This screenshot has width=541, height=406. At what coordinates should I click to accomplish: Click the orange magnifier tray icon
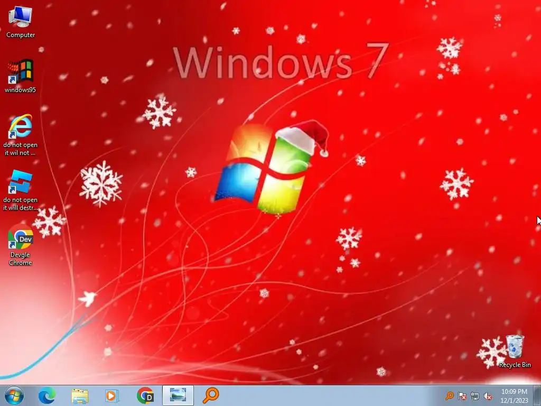click(450, 396)
